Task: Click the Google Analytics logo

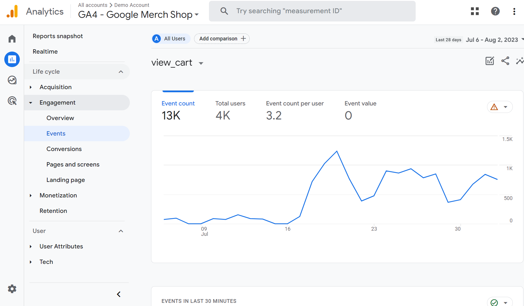Action: pyautogui.click(x=12, y=11)
